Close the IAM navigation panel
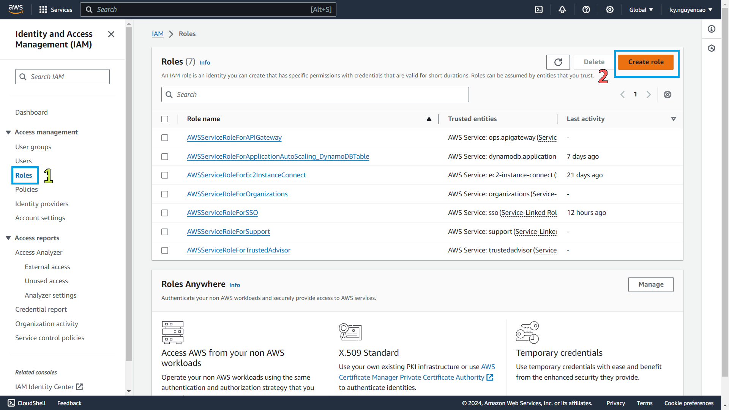729x410 pixels. coord(111,34)
